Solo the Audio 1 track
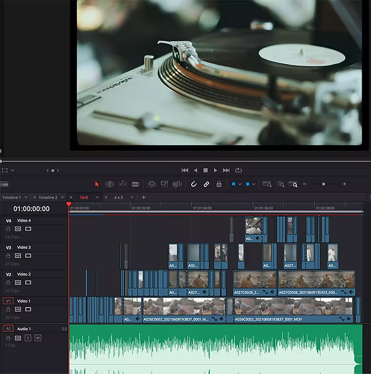 [x=28, y=338]
